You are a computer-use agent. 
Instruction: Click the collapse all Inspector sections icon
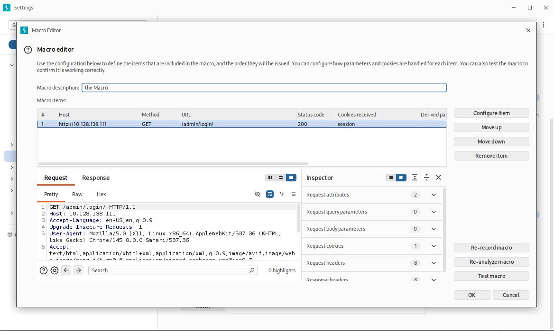[x=426, y=178]
